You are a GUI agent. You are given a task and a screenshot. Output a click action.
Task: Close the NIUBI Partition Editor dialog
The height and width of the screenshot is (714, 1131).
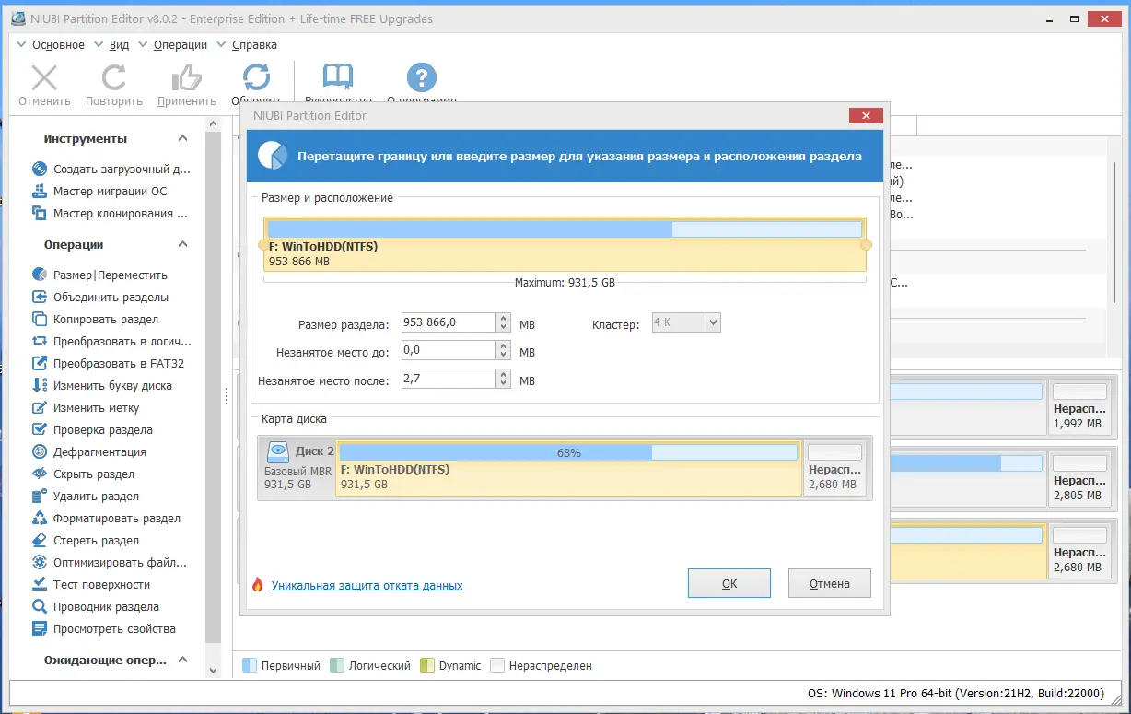(866, 115)
